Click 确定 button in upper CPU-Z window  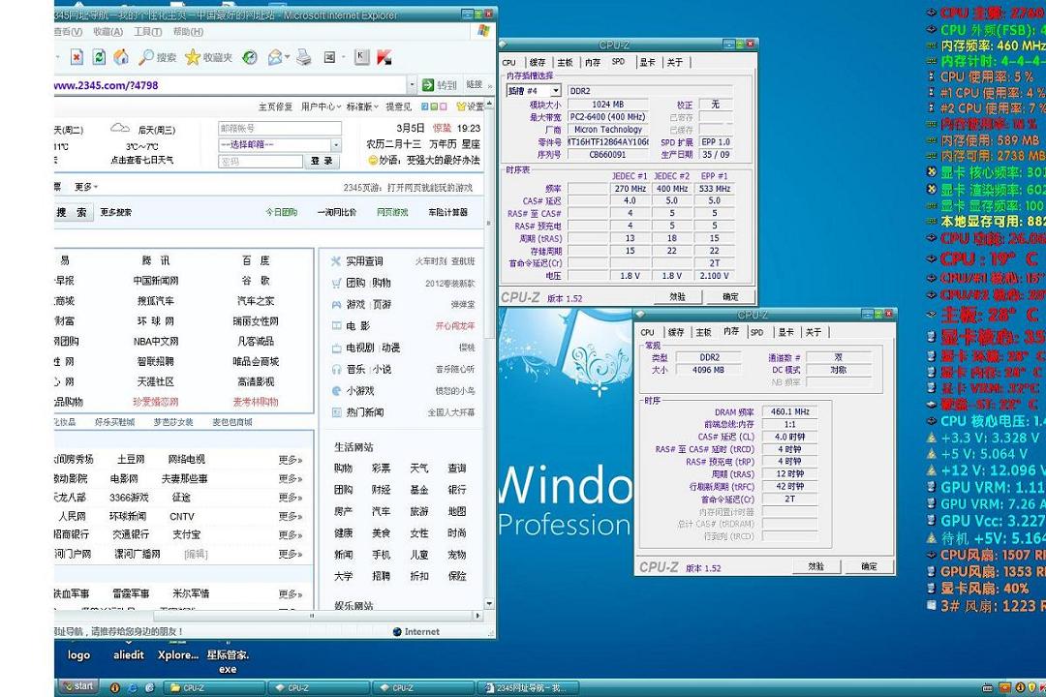pyautogui.click(x=730, y=297)
